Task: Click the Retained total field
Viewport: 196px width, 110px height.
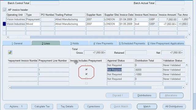Action: tap(136, 53)
